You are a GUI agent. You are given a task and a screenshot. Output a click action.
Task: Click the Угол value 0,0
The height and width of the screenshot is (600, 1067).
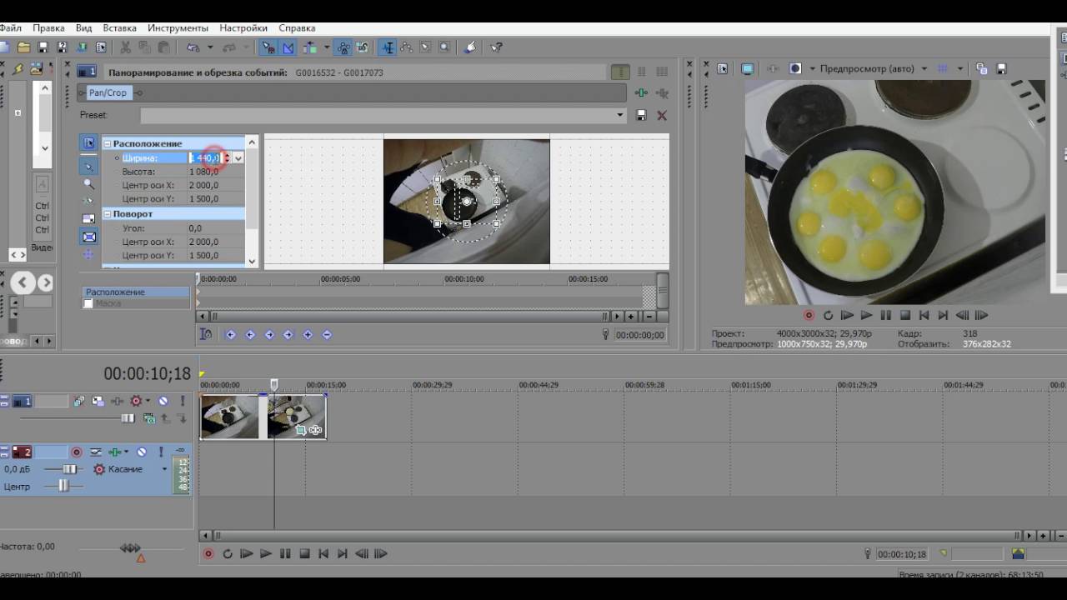click(195, 227)
